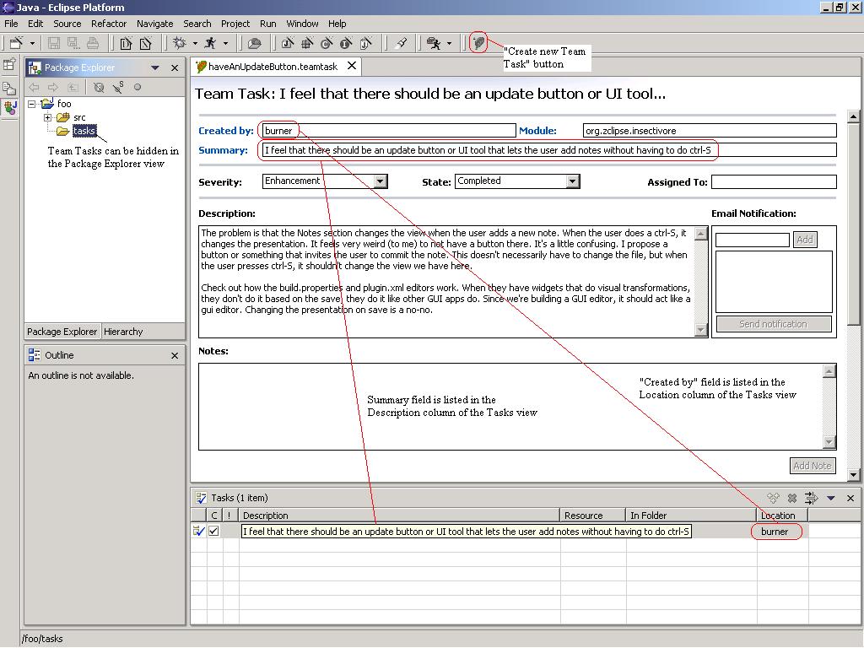
Task: Open the File menu
Action: 11,24
